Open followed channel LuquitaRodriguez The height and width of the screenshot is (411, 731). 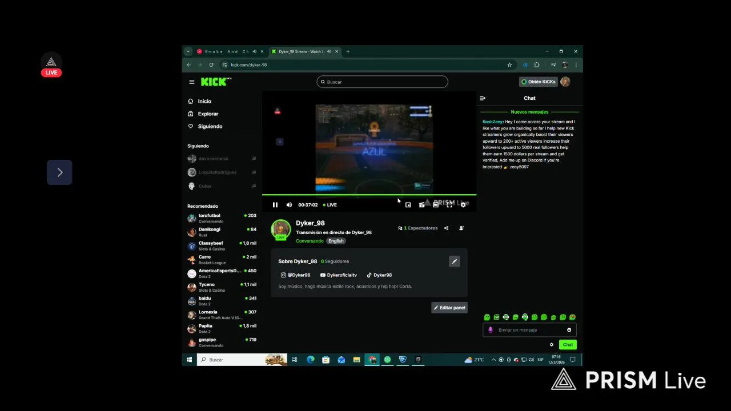(x=222, y=172)
